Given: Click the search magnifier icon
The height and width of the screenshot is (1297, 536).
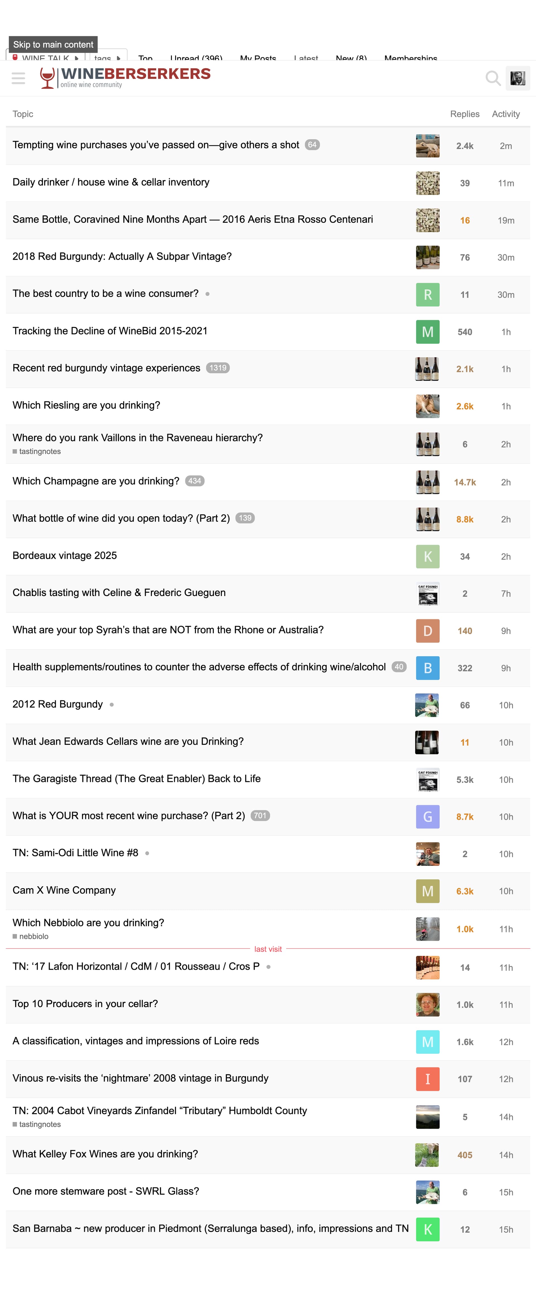Looking at the screenshot, I should [x=493, y=78].
